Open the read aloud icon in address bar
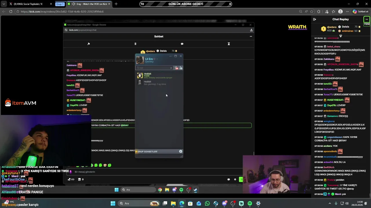This screenshot has width=371, height=208. tap(306, 12)
